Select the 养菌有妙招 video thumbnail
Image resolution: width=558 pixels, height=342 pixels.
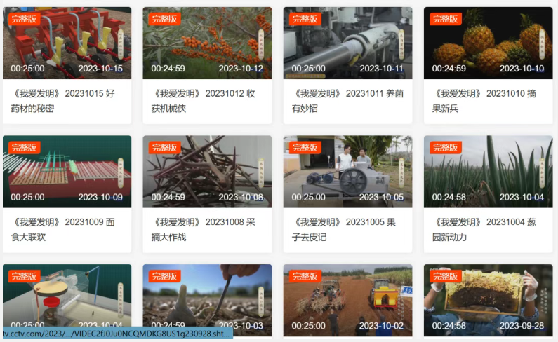point(347,43)
